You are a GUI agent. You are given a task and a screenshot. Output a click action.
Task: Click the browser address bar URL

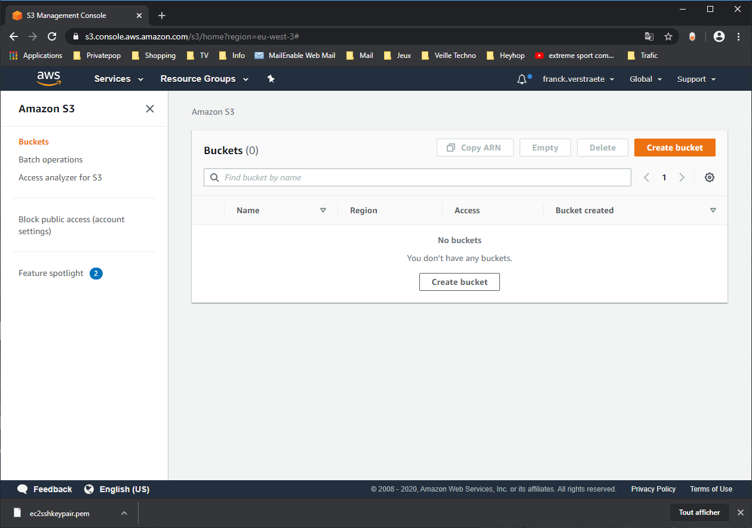pos(192,36)
